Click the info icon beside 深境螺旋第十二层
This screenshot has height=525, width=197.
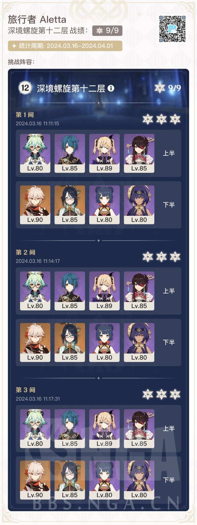pyautogui.click(x=111, y=88)
